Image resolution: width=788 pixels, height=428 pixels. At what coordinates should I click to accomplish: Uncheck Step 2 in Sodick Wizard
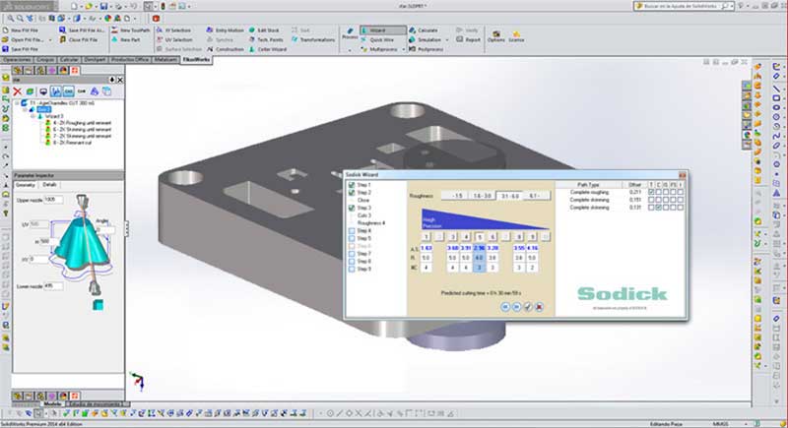click(x=352, y=193)
